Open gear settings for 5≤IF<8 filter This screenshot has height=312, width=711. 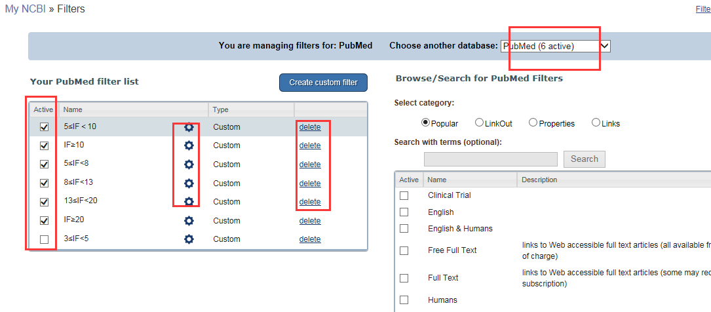[189, 165]
